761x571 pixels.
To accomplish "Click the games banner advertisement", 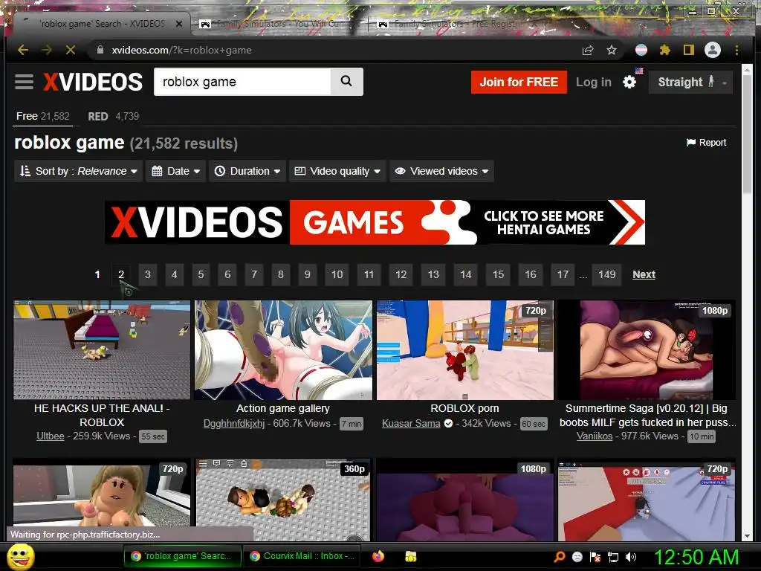I will pyautogui.click(x=375, y=222).
